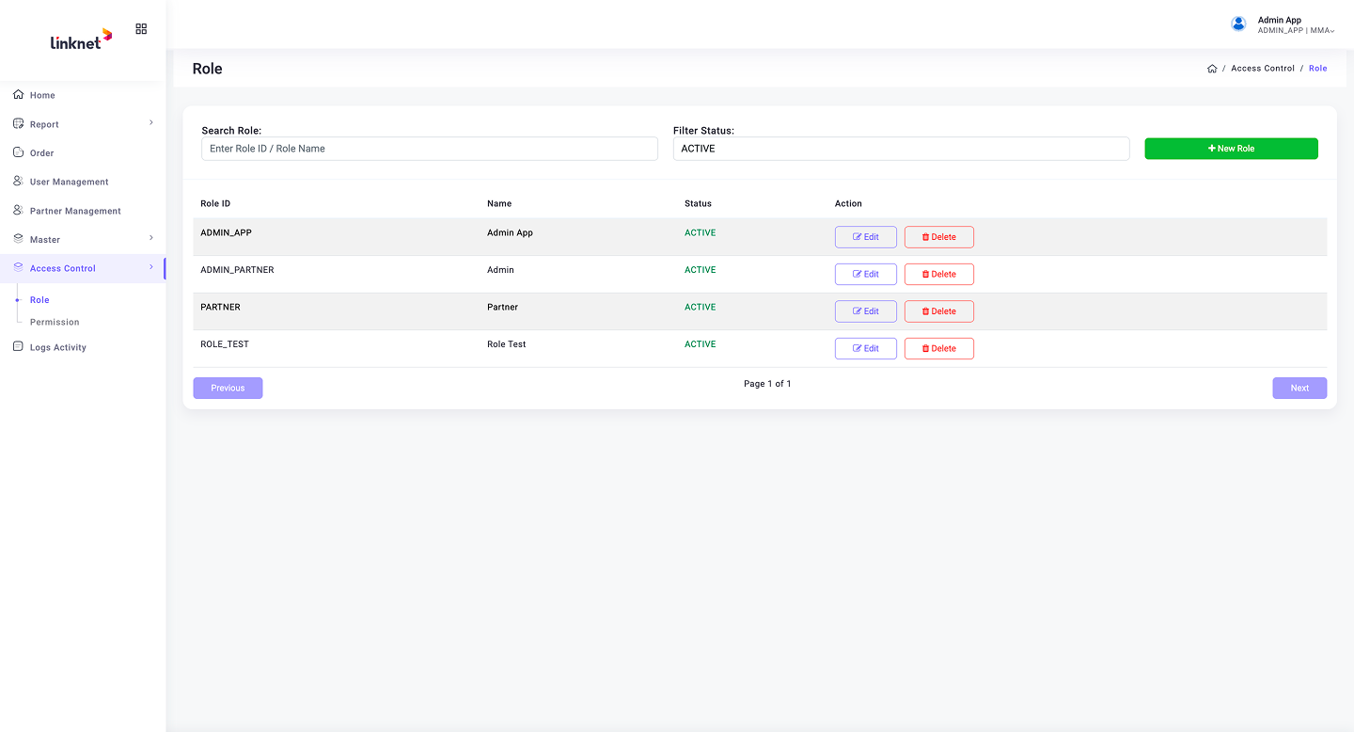Viewport: 1354px width, 732px height.
Task: Click the Previous page button
Action: tap(228, 388)
